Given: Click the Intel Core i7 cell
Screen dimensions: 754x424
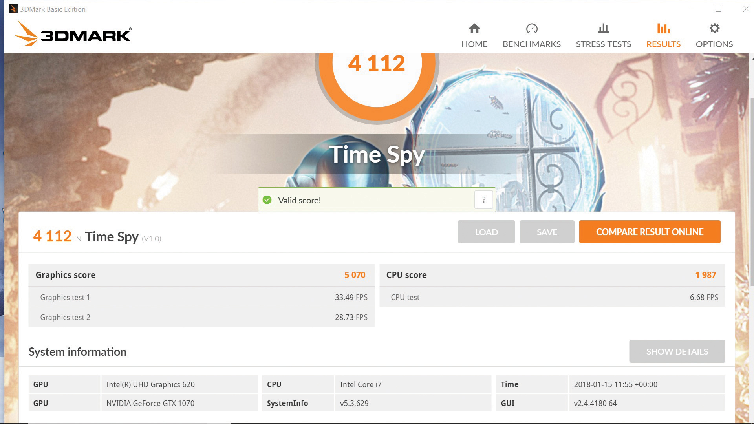Looking at the screenshot, I should [x=413, y=384].
